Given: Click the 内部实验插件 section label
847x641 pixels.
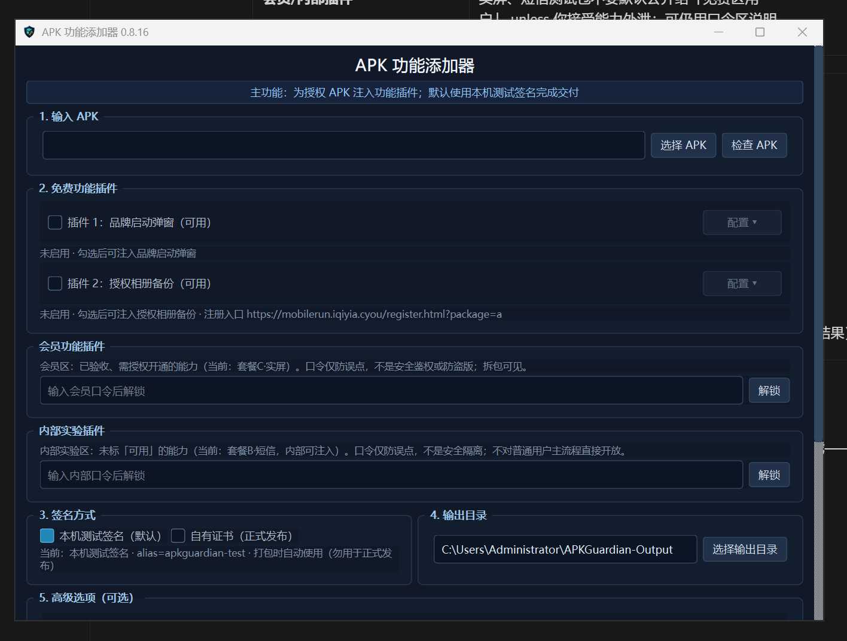Looking at the screenshot, I should [x=72, y=431].
